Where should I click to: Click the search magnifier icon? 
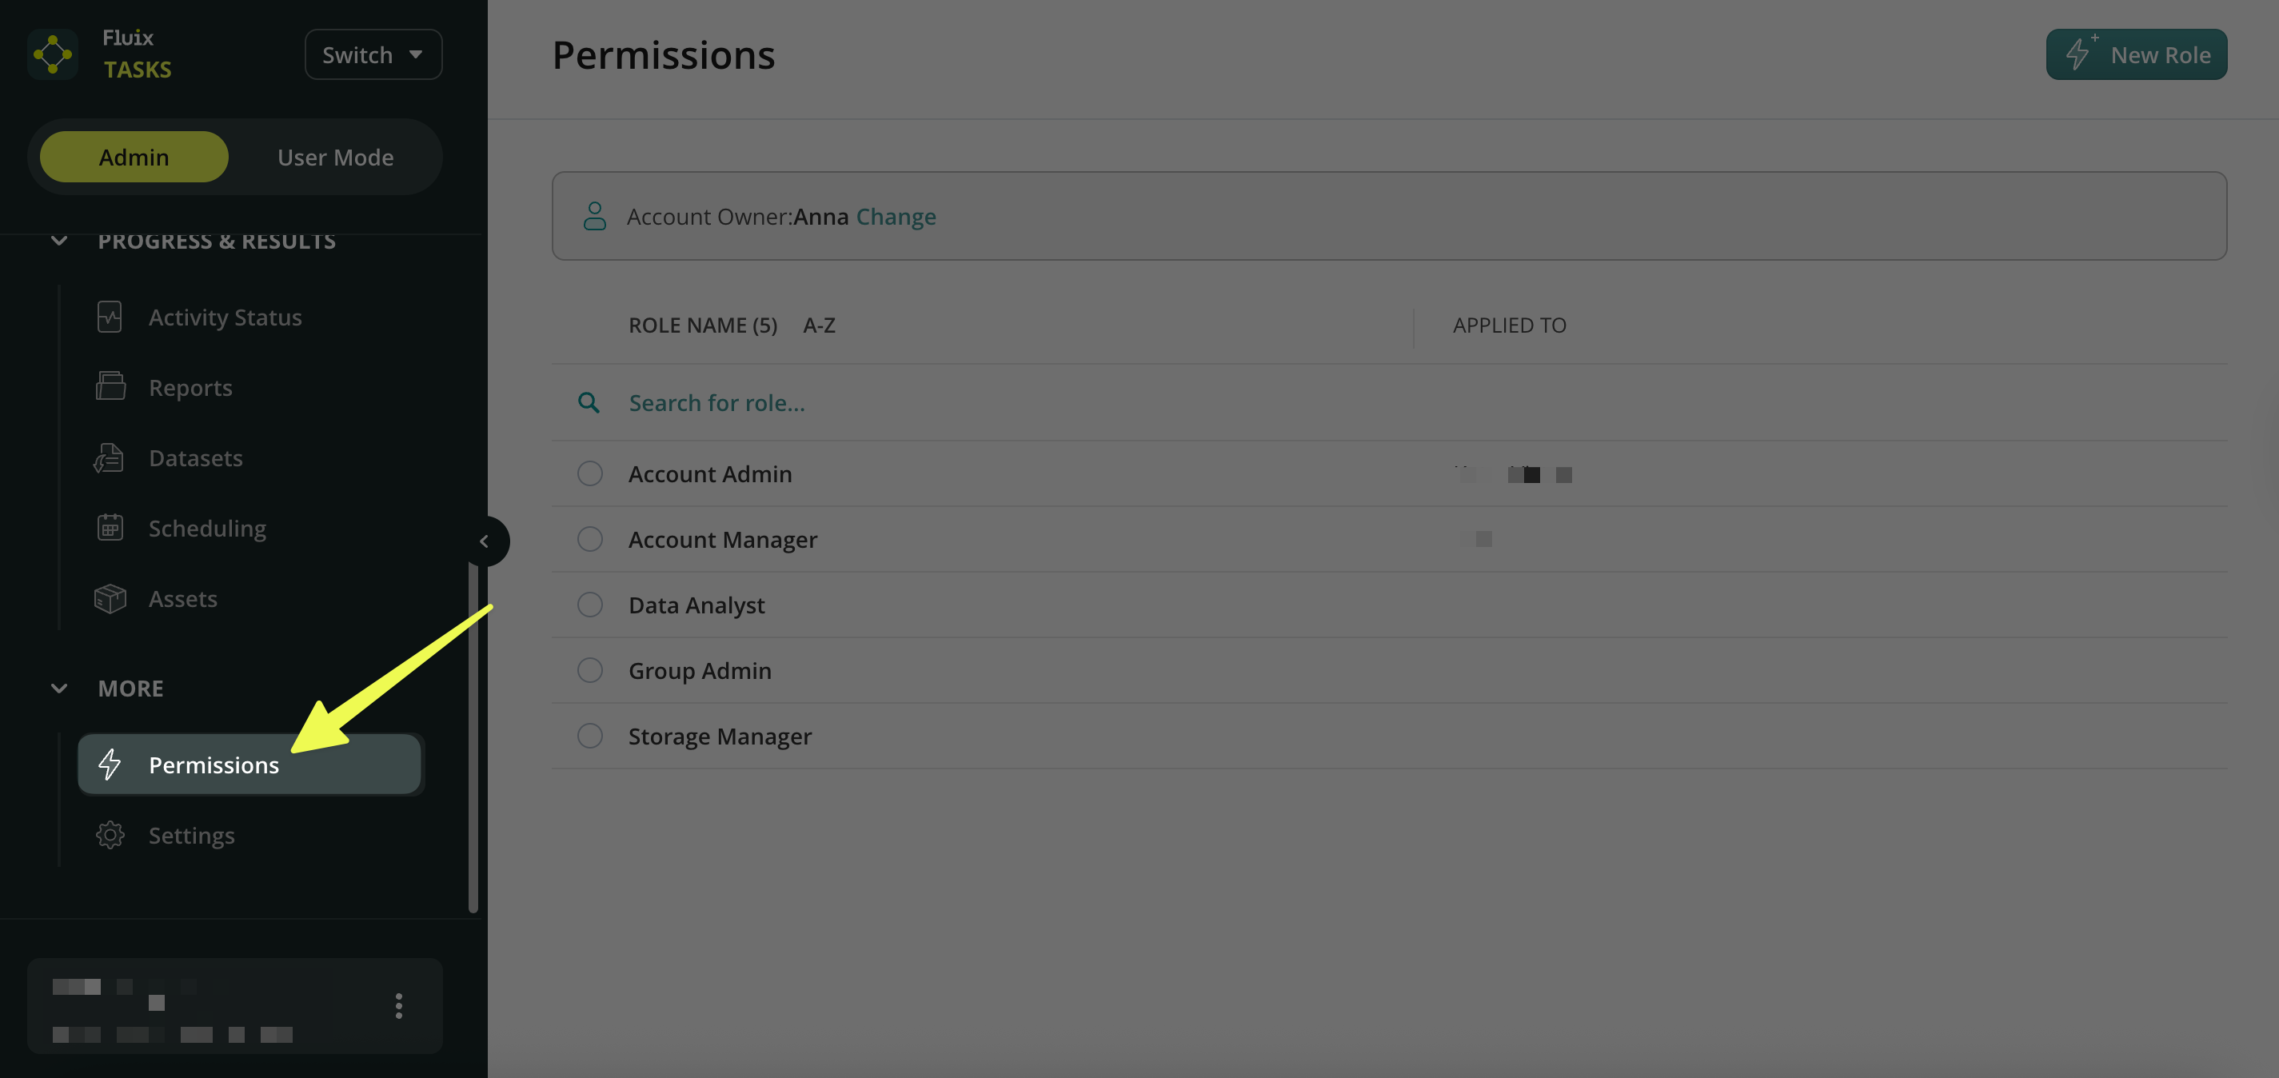[x=589, y=403]
